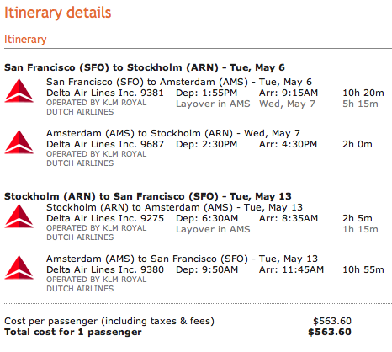The image size is (392, 352).
Task: Click the 10h 55m flight duration
Action: tap(363, 269)
